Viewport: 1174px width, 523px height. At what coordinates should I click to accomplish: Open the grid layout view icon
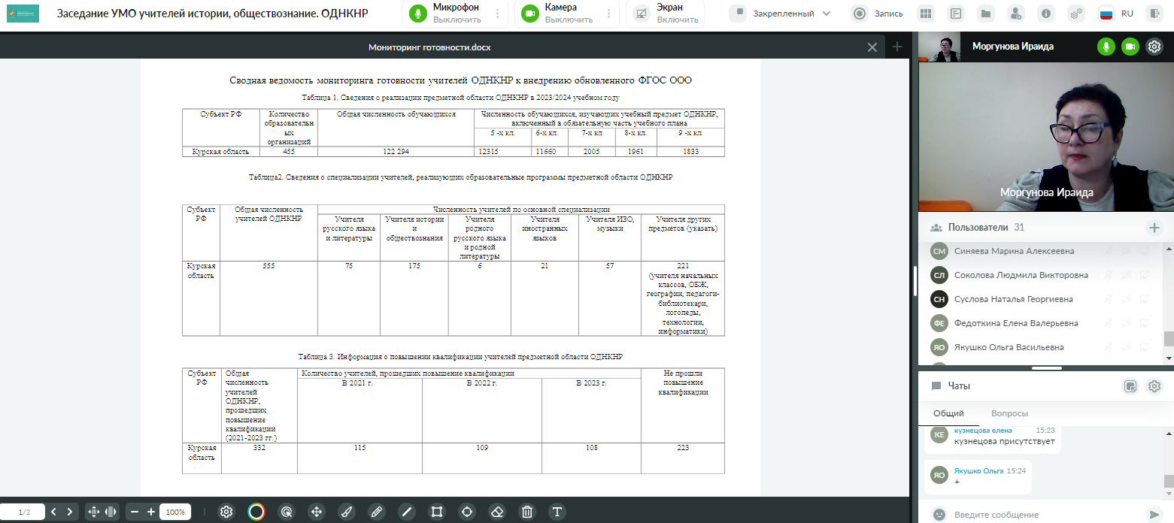coord(926,14)
